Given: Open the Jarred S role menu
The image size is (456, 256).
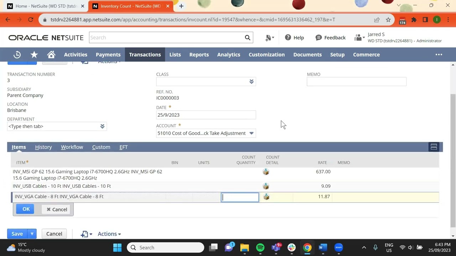Looking at the screenshot, I should [x=398, y=37].
